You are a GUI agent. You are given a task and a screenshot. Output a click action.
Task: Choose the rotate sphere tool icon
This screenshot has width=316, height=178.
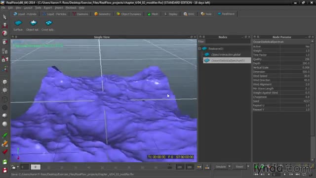4,33
